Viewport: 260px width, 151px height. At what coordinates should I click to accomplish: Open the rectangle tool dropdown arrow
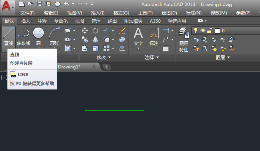(74, 31)
